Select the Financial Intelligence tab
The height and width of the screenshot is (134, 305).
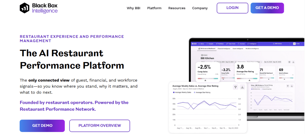[224, 49]
